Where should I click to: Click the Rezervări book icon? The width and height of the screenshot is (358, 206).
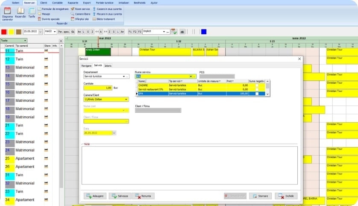point(20,12)
